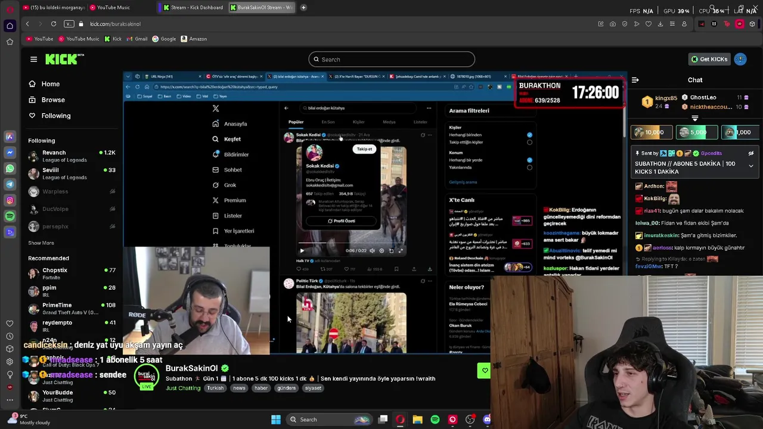The width and height of the screenshot is (763, 429).
Task: Expand Show more followed channels
Action: coord(41,243)
